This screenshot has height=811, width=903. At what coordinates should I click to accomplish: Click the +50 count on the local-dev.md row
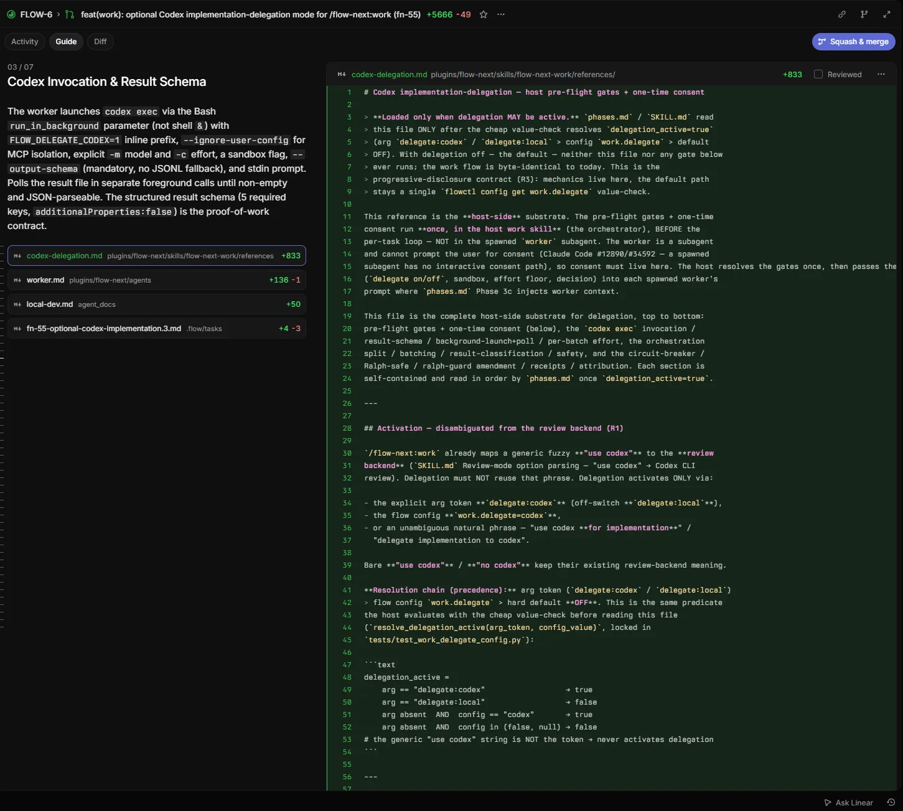coord(293,304)
